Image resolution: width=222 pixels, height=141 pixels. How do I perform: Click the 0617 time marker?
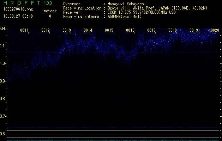[x=151, y=30]
